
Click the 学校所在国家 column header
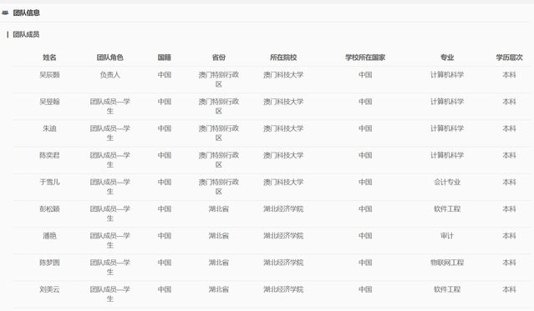365,58
